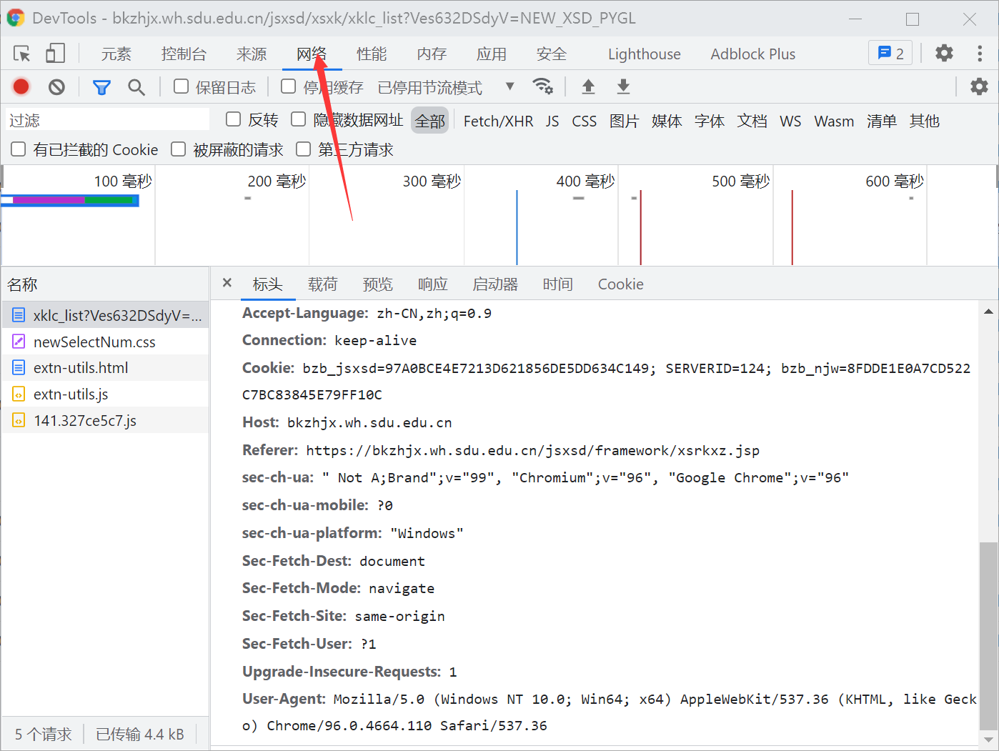Image resolution: width=999 pixels, height=751 pixels.
Task: Open the network search magnifier icon
Action: point(136,87)
